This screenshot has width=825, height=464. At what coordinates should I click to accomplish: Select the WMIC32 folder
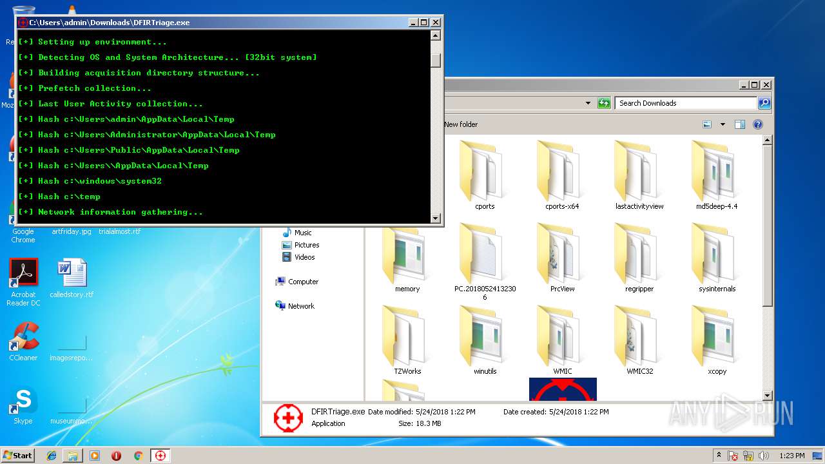pos(639,339)
